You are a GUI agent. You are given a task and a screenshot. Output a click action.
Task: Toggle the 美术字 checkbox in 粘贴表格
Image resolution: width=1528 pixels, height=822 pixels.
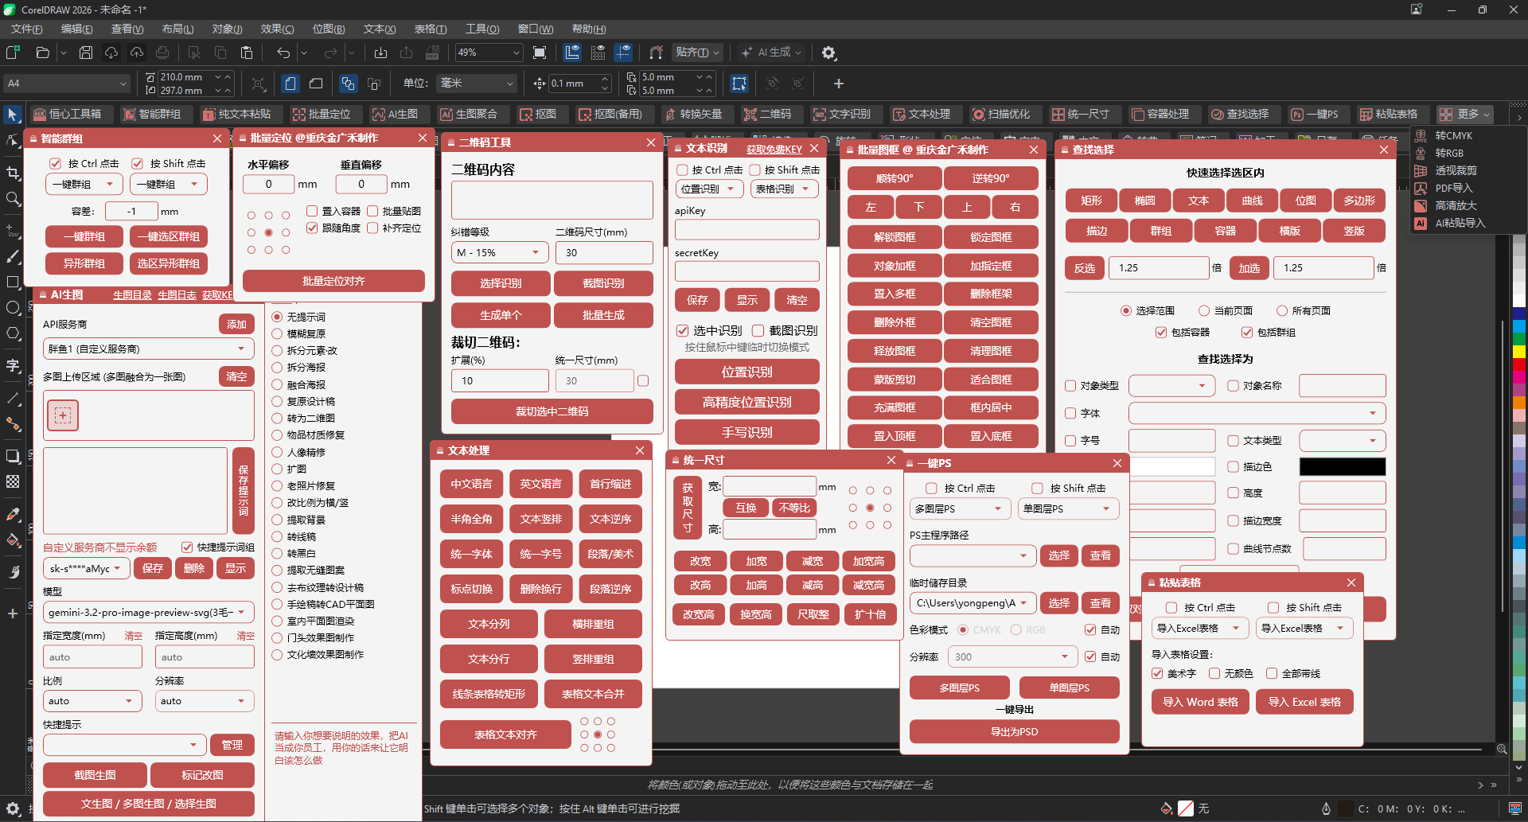pyautogui.click(x=1157, y=673)
